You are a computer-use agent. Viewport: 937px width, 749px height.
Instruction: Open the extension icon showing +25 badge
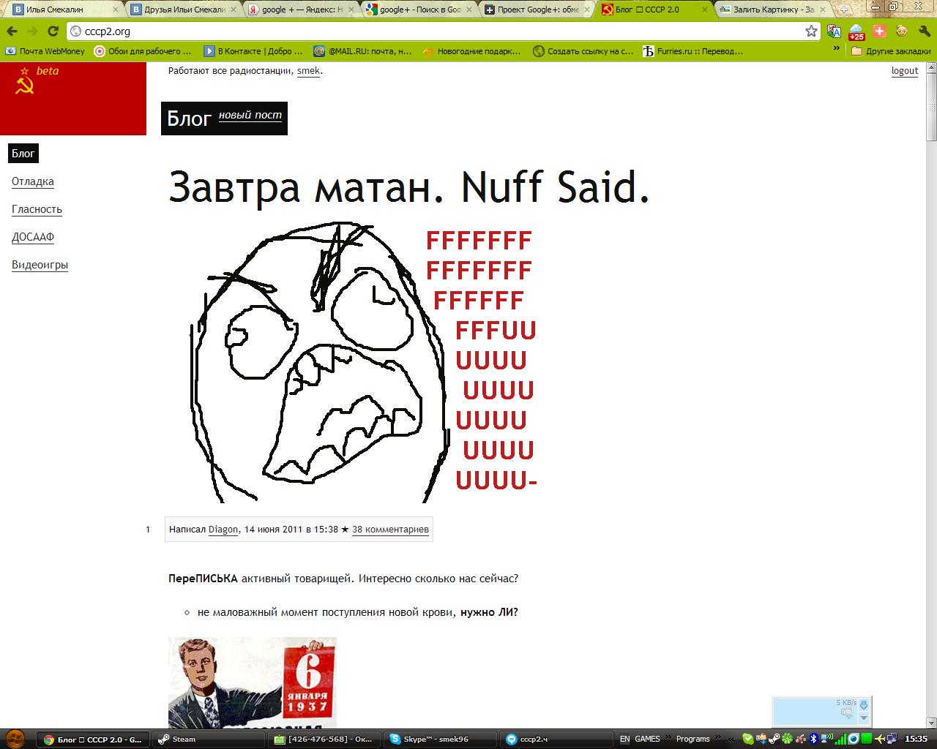click(x=856, y=31)
